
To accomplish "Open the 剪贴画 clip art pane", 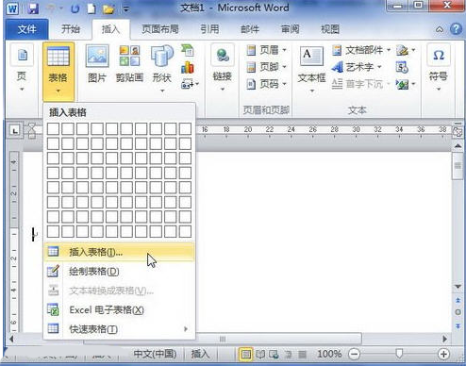I will click(129, 64).
